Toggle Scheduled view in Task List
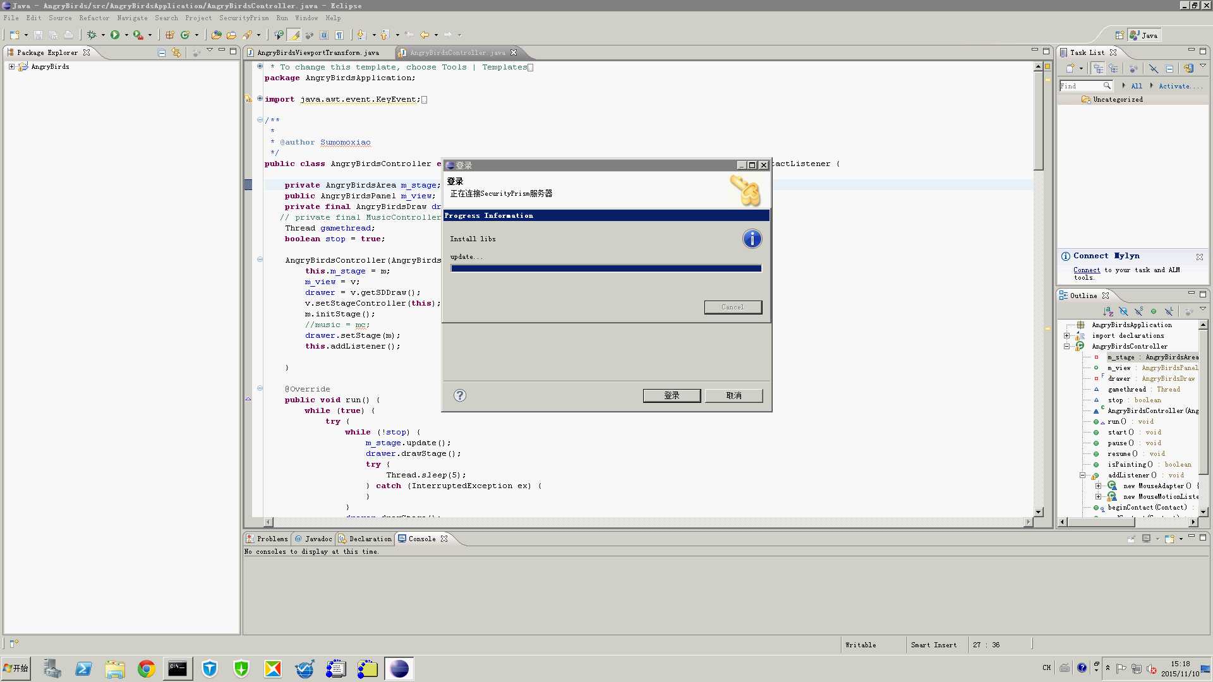 click(x=1113, y=68)
